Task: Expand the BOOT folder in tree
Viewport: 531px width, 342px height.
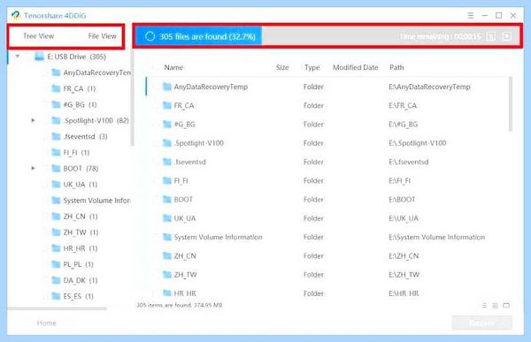Action: click(x=33, y=168)
